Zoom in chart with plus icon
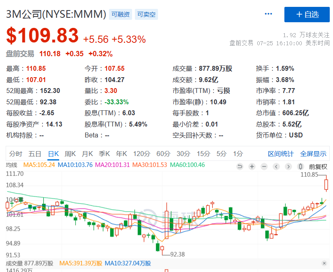 click(x=252, y=167)
